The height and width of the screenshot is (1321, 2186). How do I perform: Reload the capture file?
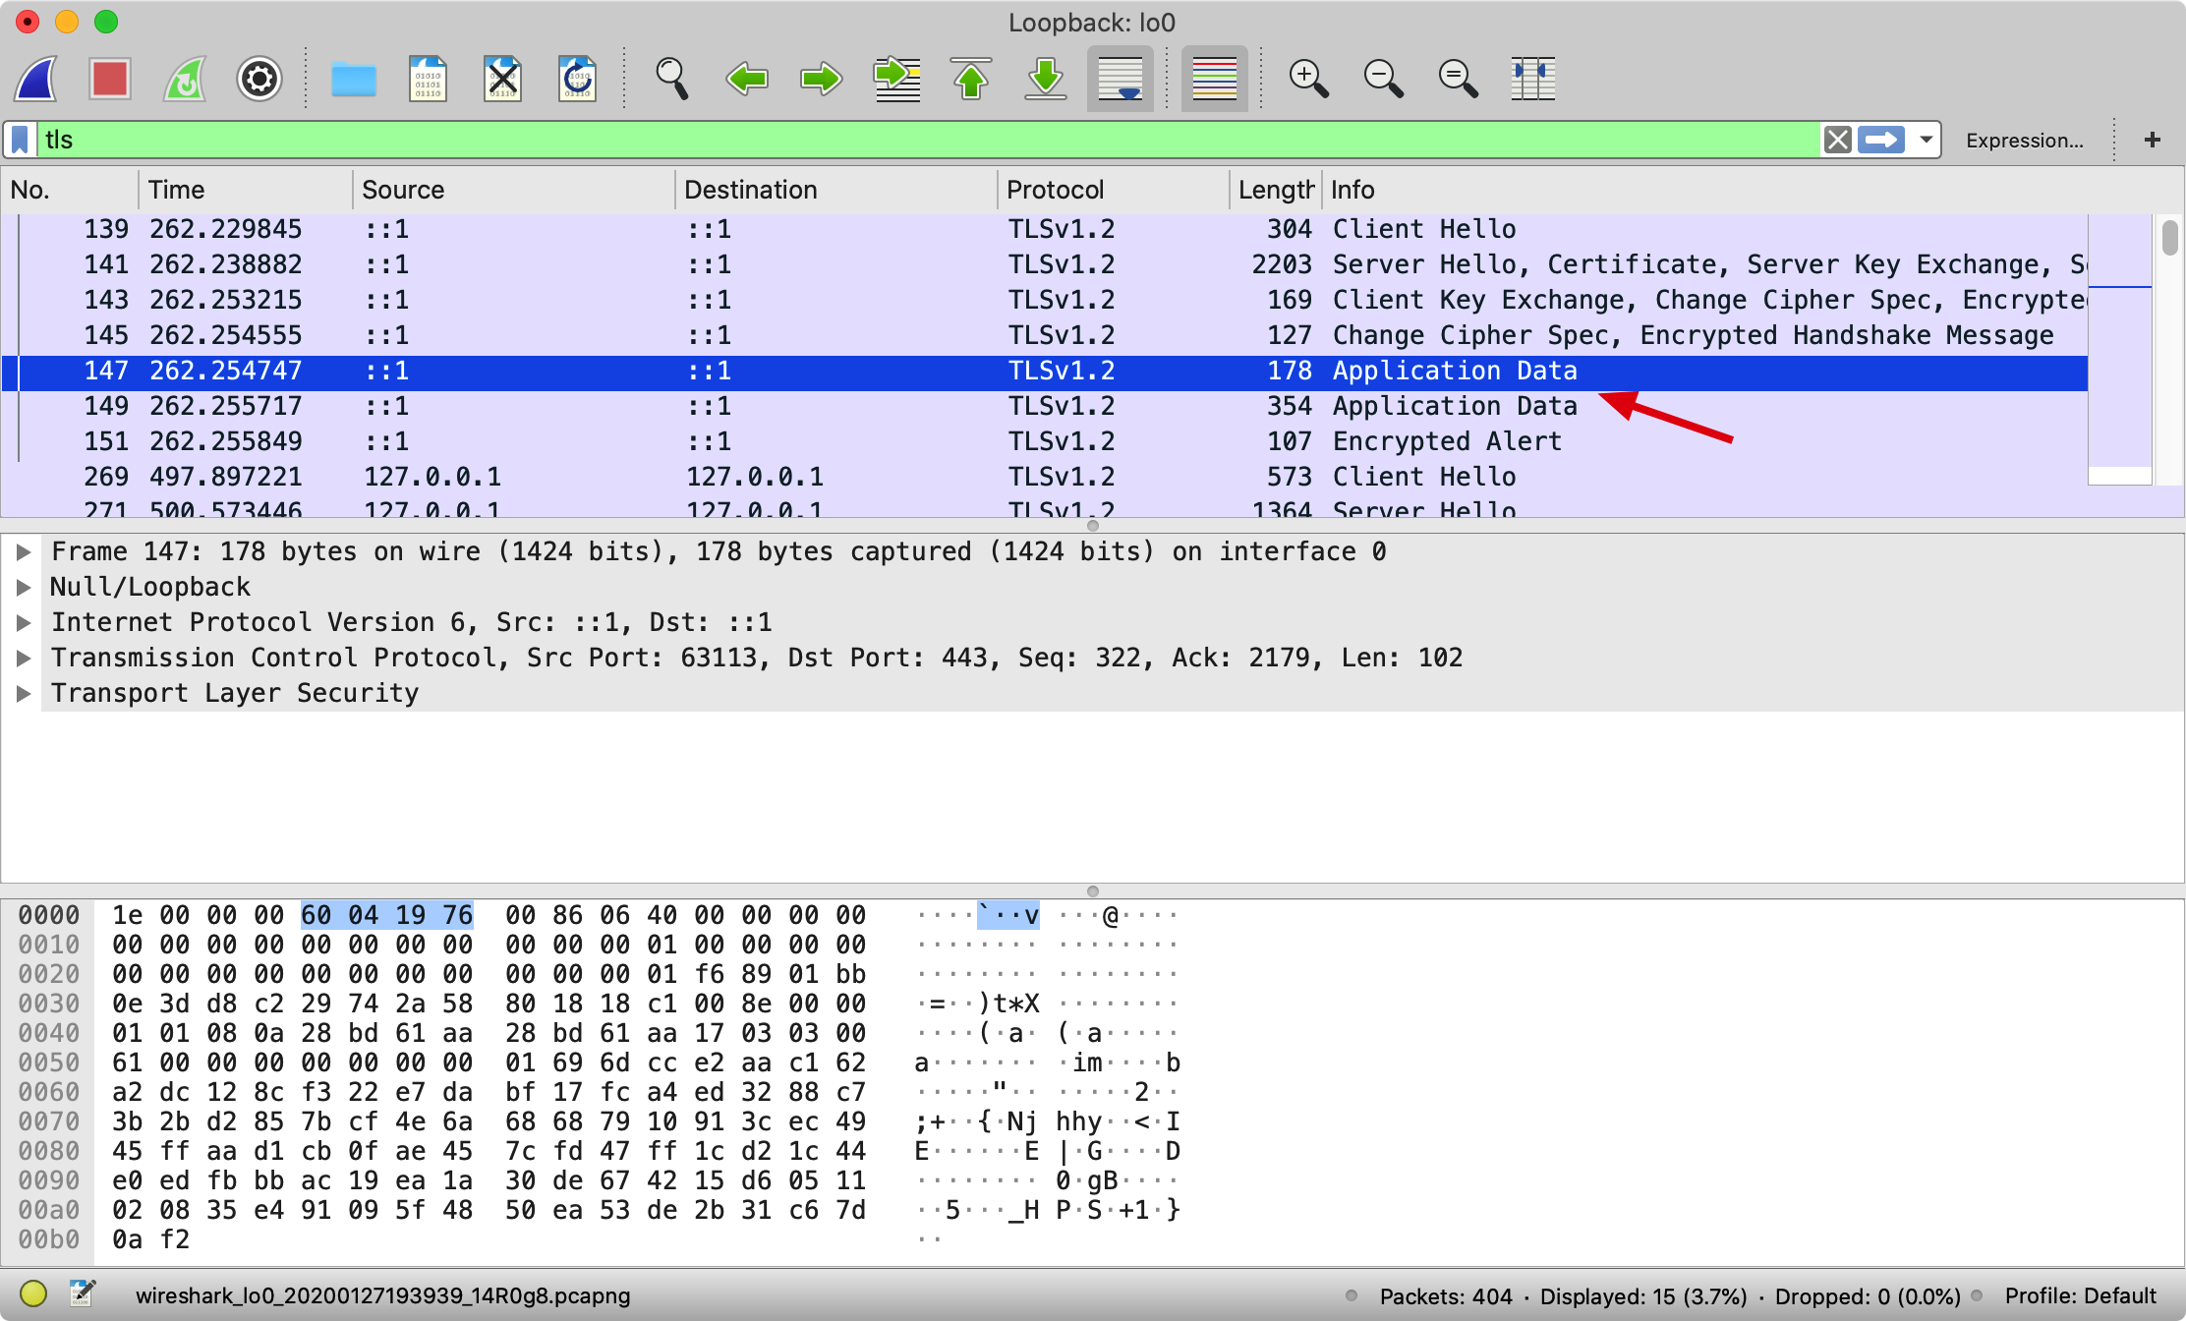click(x=577, y=79)
